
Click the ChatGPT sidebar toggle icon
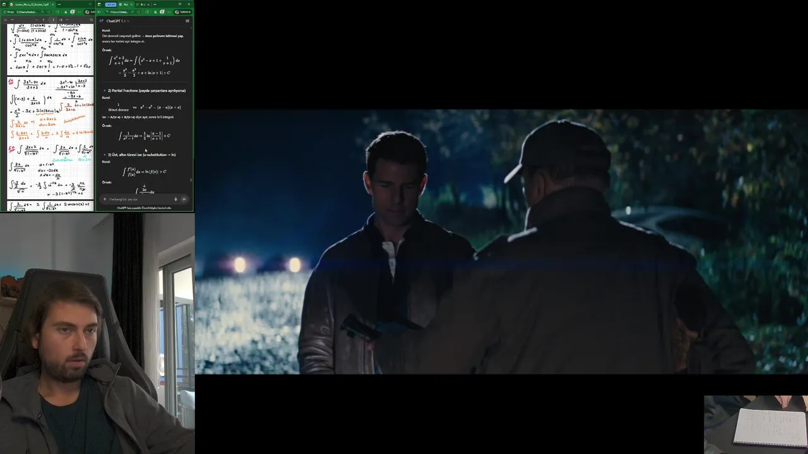[x=100, y=21]
